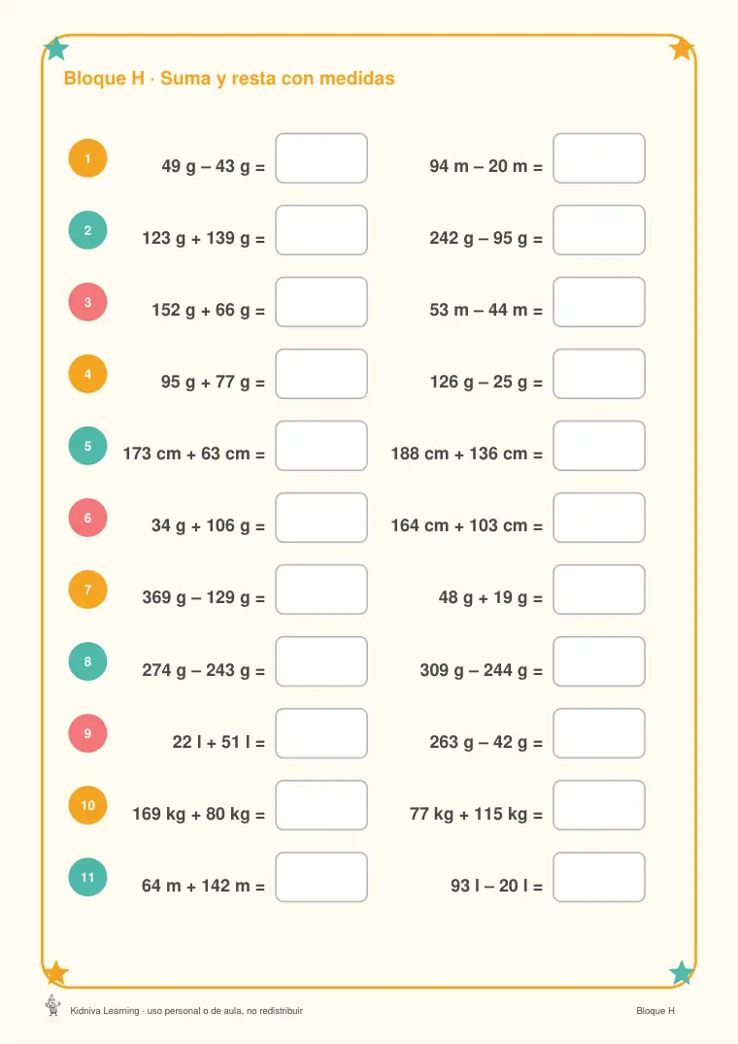Click the teal star in top-left corner

[x=56, y=48]
